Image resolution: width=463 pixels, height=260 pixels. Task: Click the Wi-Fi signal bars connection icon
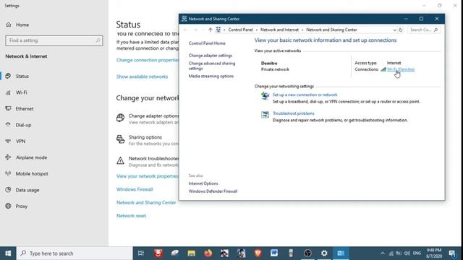click(x=383, y=69)
